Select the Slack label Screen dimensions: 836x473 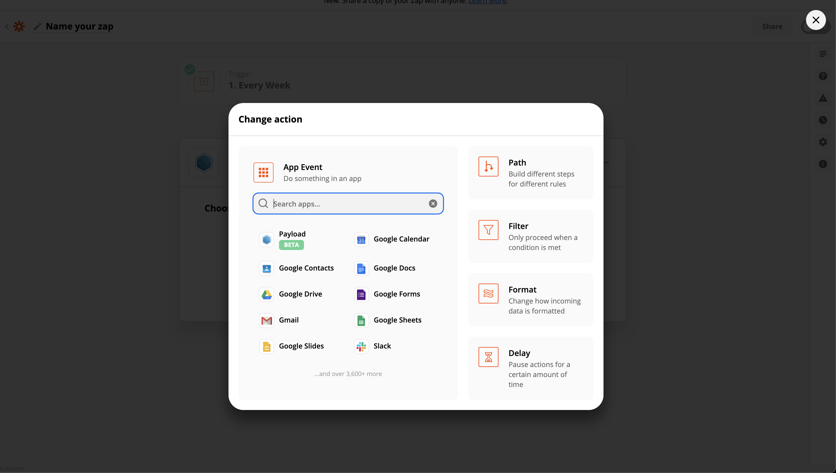click(x=382, y=346)
